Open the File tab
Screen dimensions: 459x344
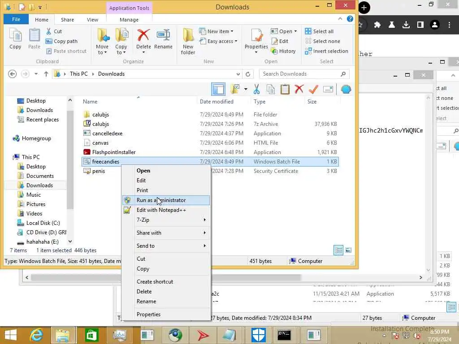click(x=16, y=19)
